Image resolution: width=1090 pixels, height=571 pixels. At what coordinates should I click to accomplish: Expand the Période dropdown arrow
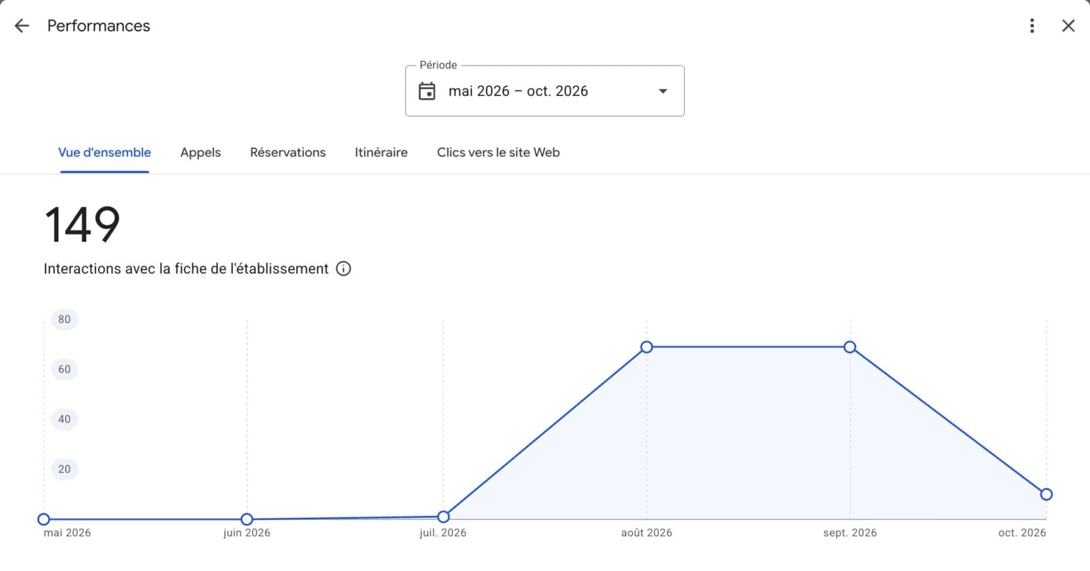(x=663, y=91)
